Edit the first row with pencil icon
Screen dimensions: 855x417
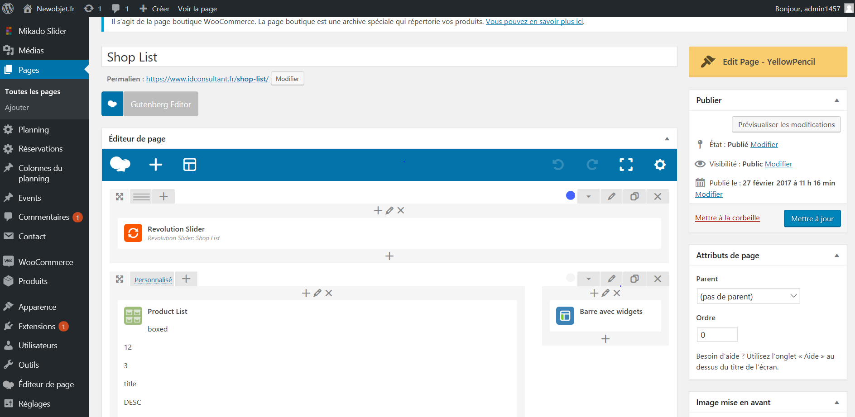(x=611, y=196)
